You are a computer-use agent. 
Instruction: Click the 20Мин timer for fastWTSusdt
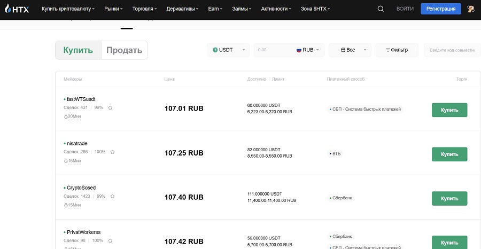pyautogui.click(x=72, y=116)
